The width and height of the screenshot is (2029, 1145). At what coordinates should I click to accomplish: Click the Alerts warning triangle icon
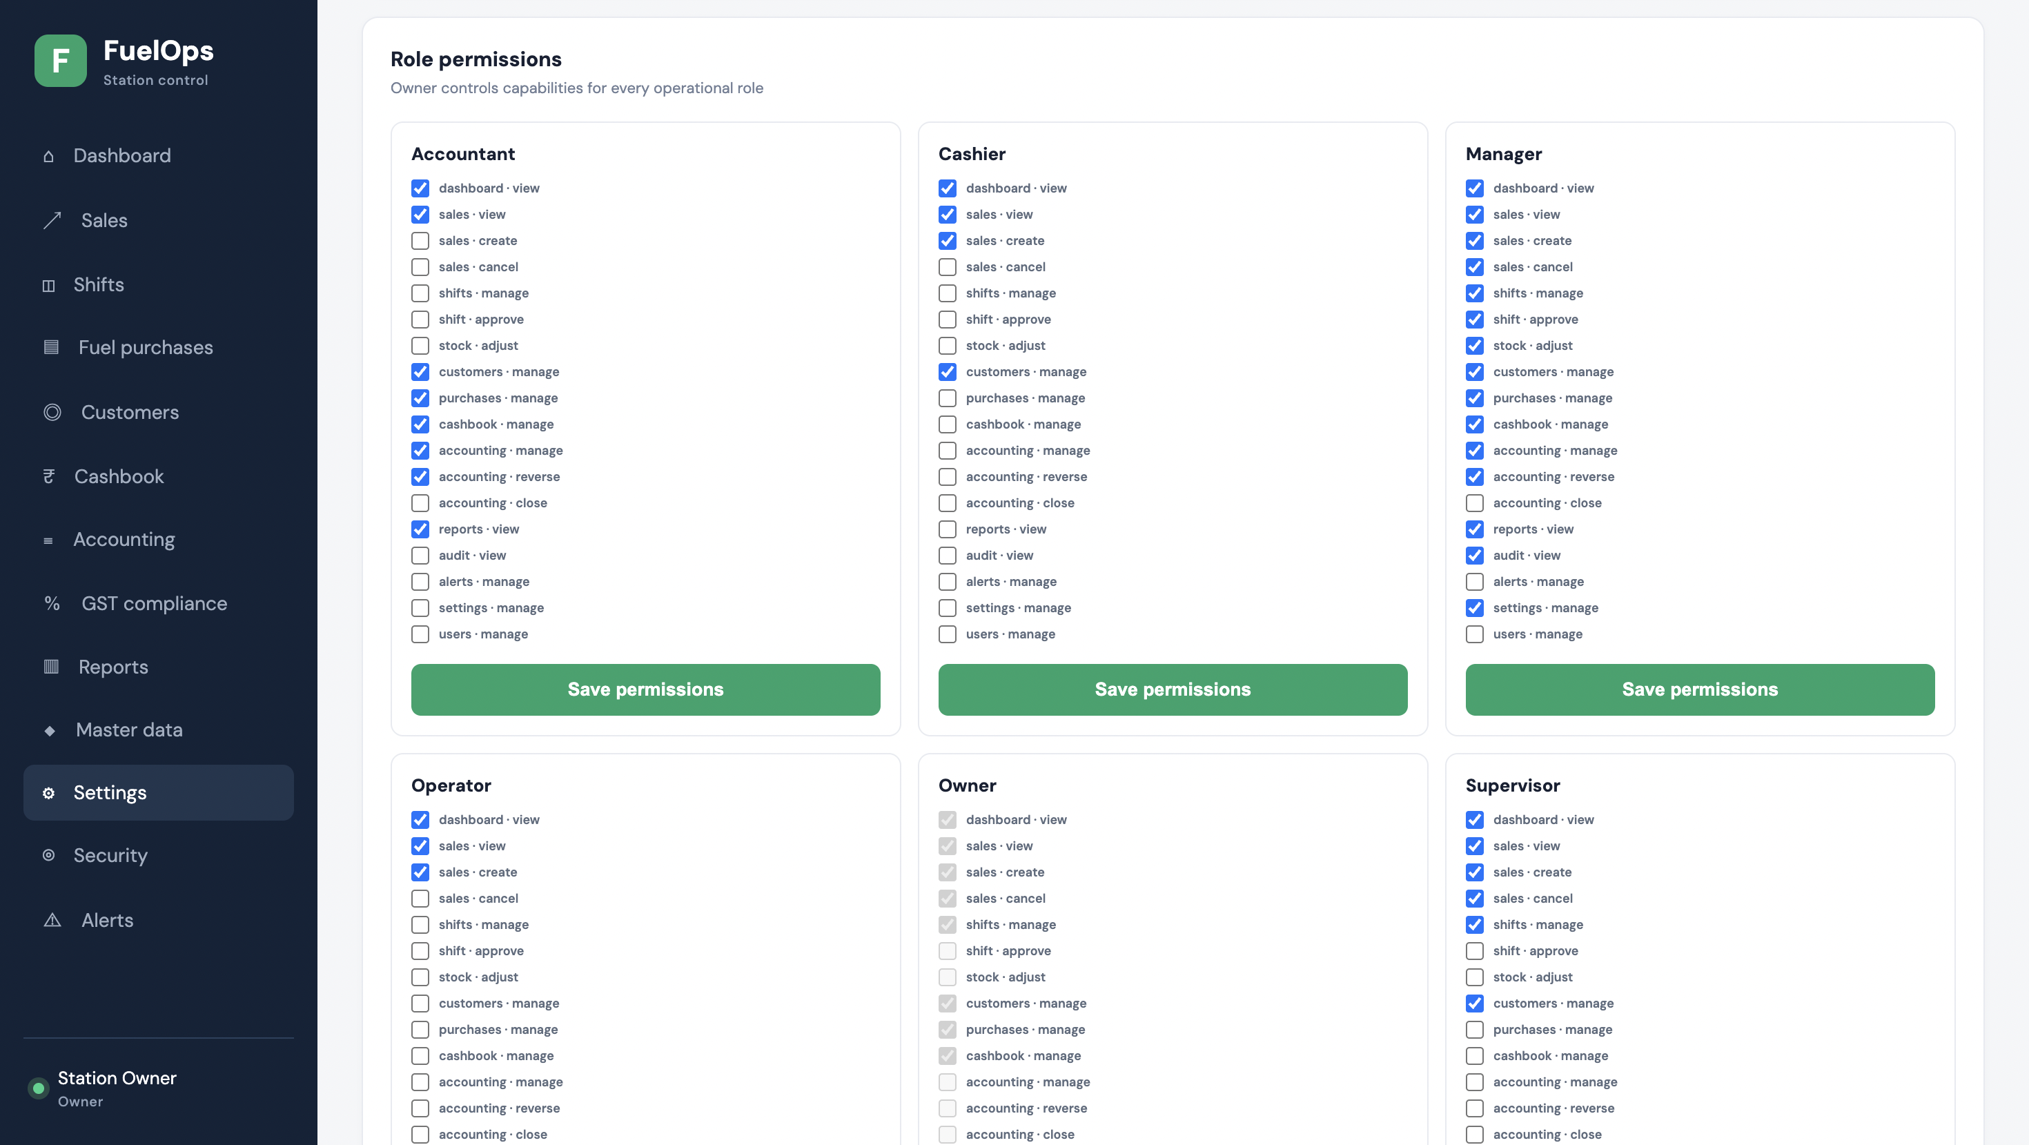point(52,920)
